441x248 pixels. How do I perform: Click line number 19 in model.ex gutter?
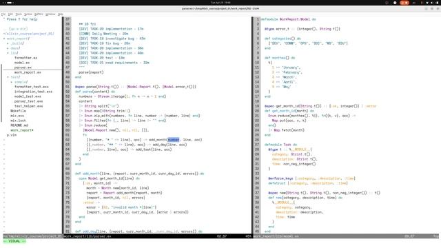coord(257,106)
